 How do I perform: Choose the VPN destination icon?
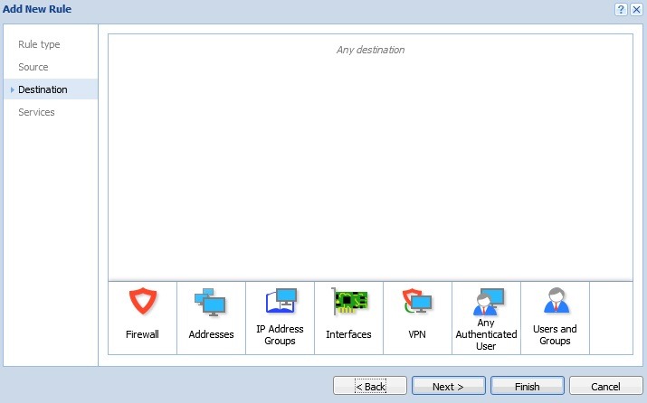417,302
